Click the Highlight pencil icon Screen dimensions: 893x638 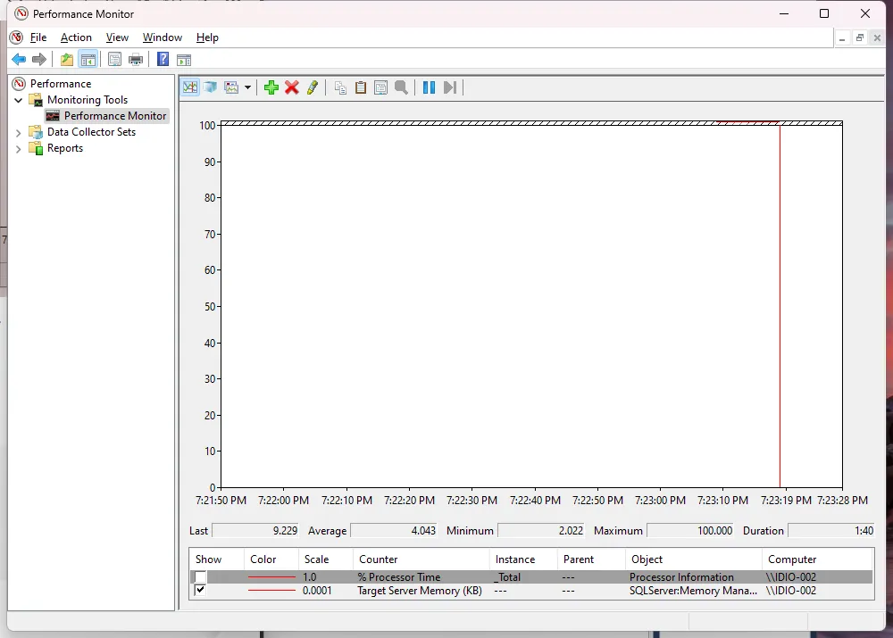click(313, 87)
